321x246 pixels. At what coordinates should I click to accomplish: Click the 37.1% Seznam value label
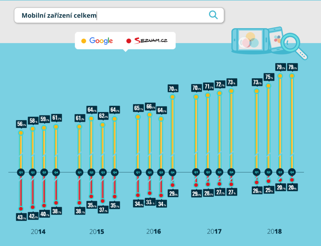pyautogui.click(x=103, y=210)
